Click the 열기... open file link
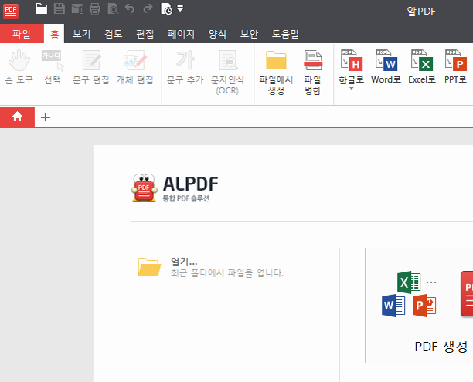This screenshot has width=473, height=382. coord(184,262)
